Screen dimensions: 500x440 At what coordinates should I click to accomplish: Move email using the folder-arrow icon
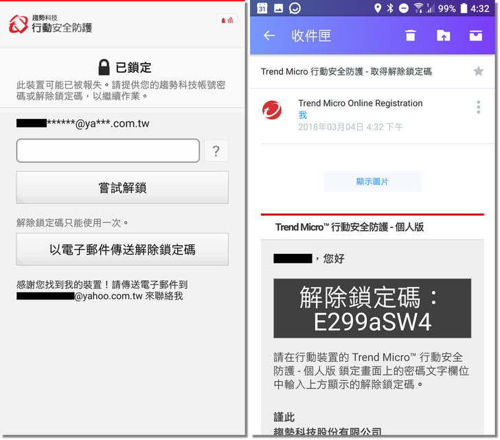pos(443,36)
